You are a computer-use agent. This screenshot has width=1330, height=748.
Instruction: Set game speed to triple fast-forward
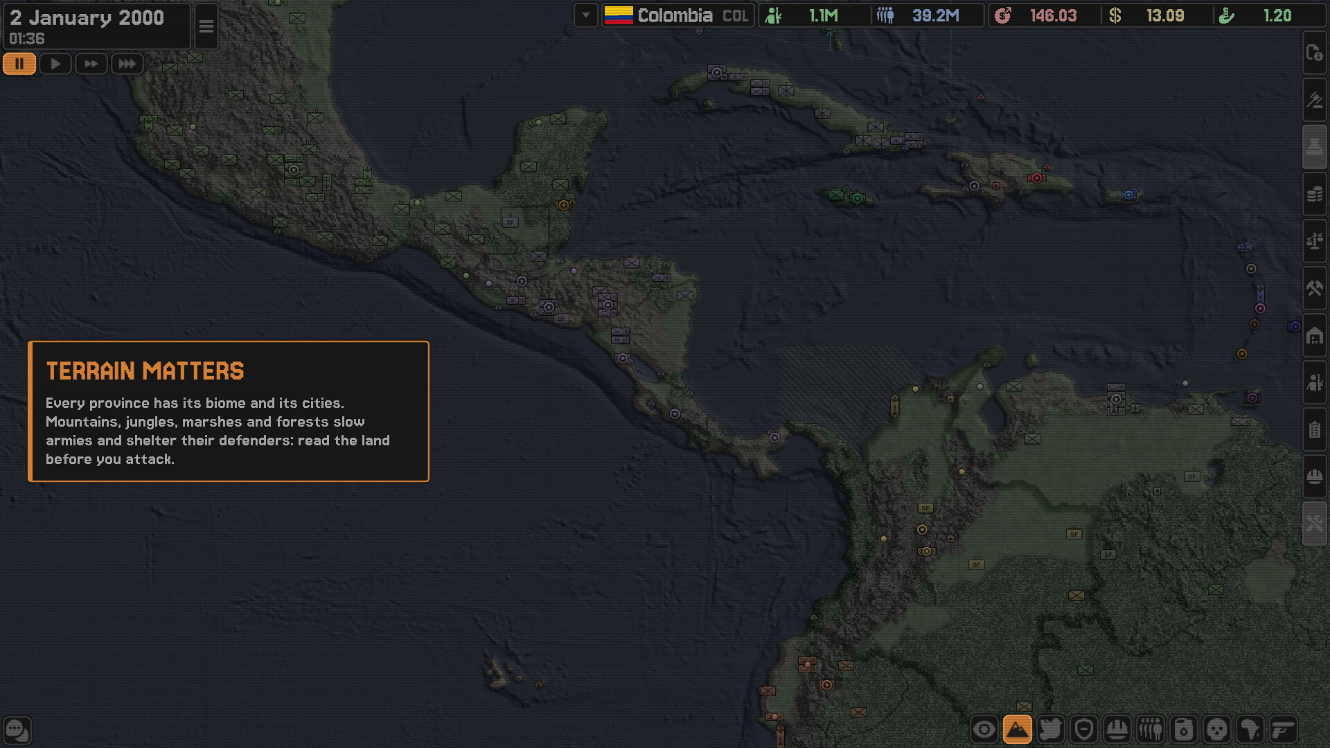tap(127, 64)
